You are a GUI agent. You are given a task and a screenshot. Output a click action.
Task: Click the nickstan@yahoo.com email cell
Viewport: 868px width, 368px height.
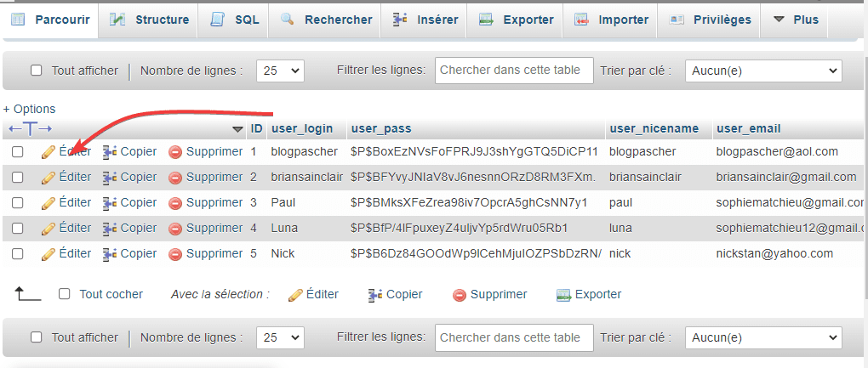(774, 253)
